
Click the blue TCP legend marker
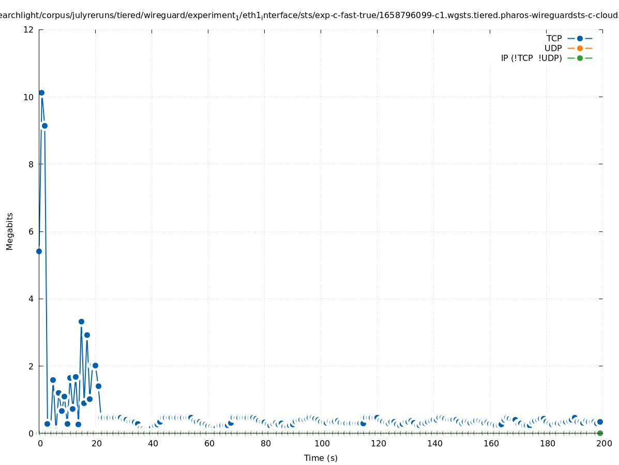pyautogui.click(x=580, y=38)
